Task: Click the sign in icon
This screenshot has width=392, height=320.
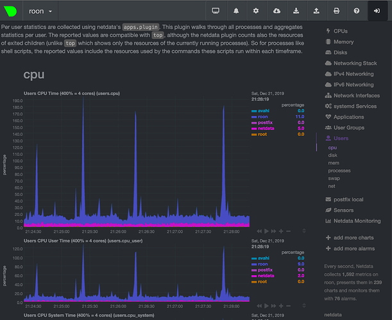Action: 377,11
